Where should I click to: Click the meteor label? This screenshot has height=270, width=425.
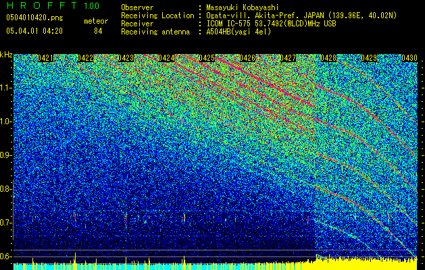coord(96,21)
